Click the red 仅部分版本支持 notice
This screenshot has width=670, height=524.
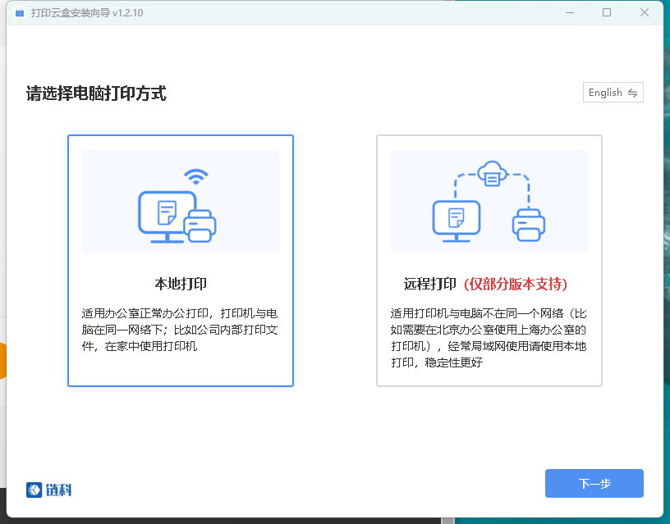516,284
